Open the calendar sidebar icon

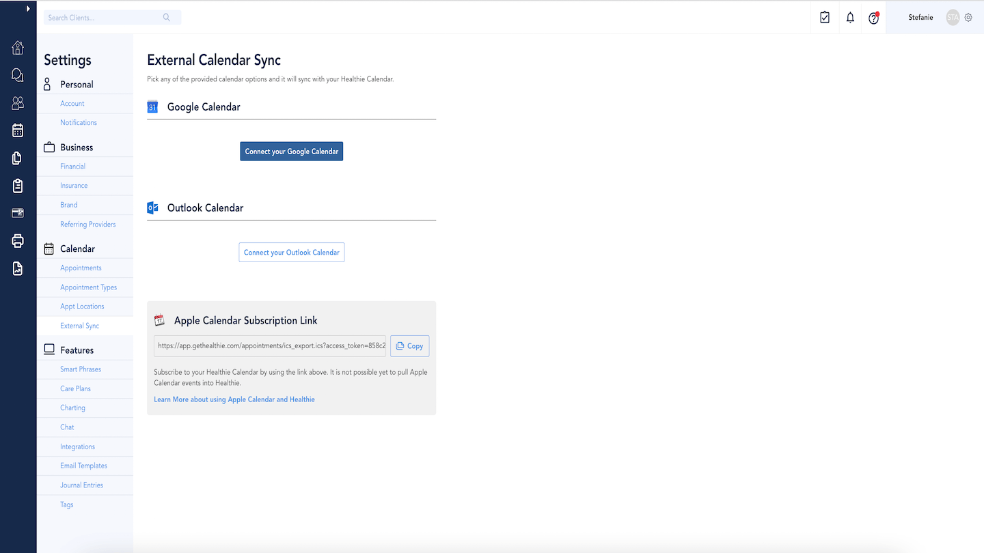[x=18, y=130]
